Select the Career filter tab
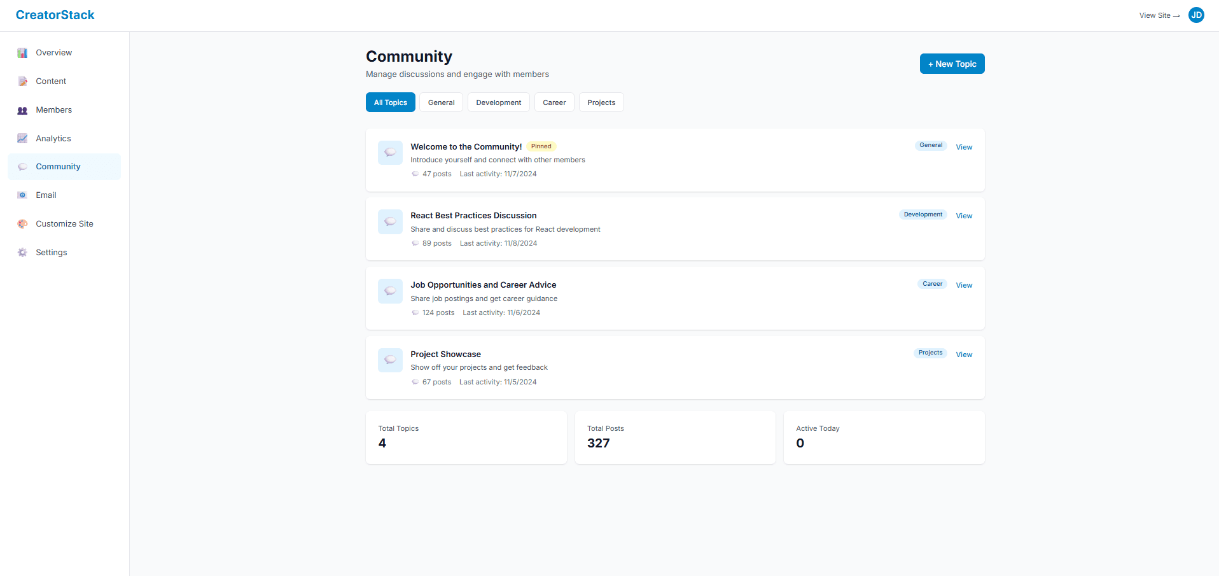This screenshot has height=576, width=1219. tap(554, 102)
